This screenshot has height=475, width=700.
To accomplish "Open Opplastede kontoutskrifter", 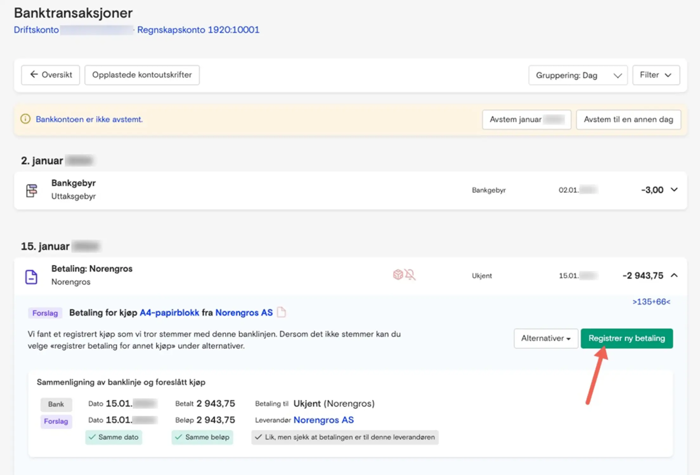I will (x=142, y=75).
